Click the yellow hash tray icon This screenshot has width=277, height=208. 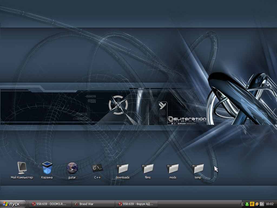(252, 204)
